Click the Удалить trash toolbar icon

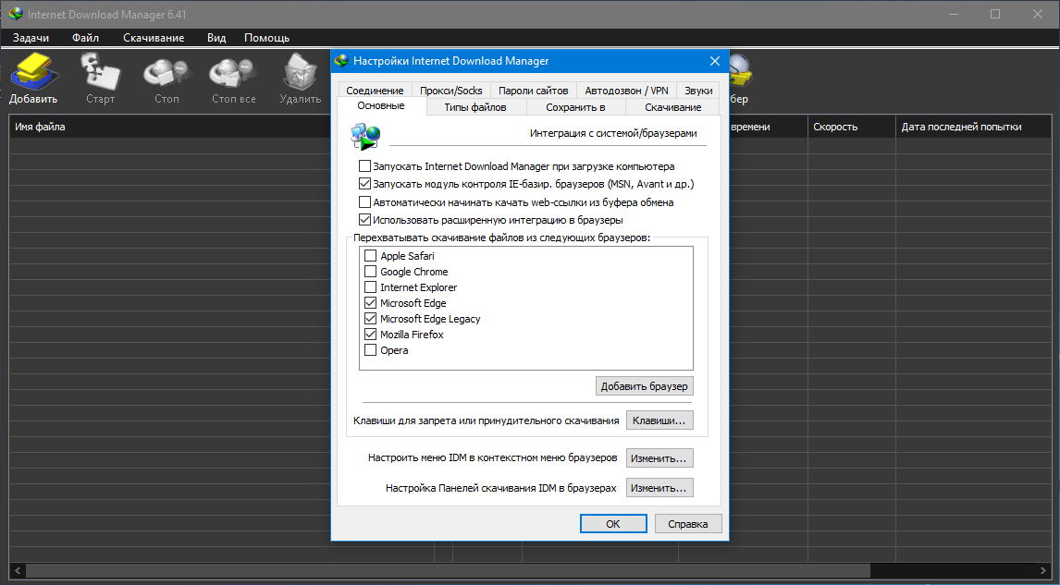click(x=299, y=71)
